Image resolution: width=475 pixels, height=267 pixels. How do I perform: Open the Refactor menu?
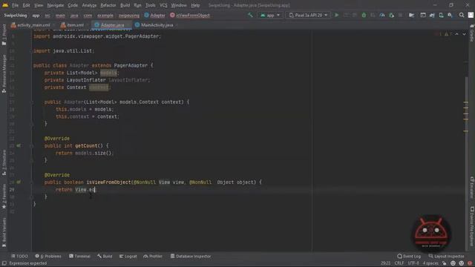click(x=108, y=5)
